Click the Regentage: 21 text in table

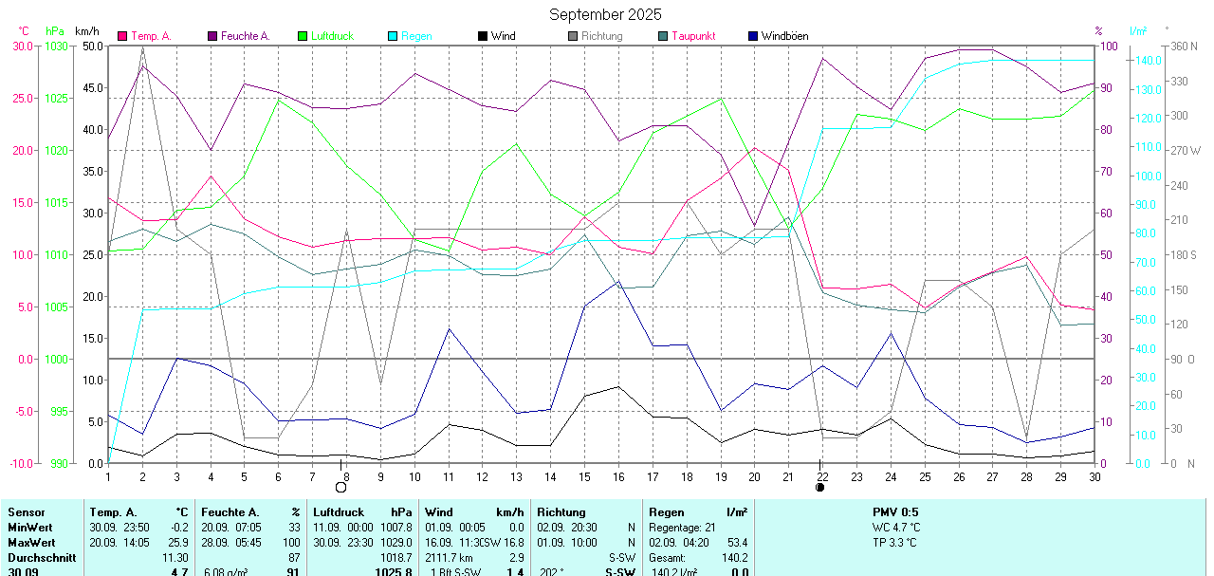pyautogui.click(x=682, y=528)
